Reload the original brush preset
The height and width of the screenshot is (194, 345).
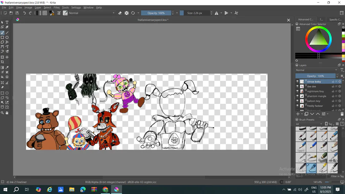point(133,13)
